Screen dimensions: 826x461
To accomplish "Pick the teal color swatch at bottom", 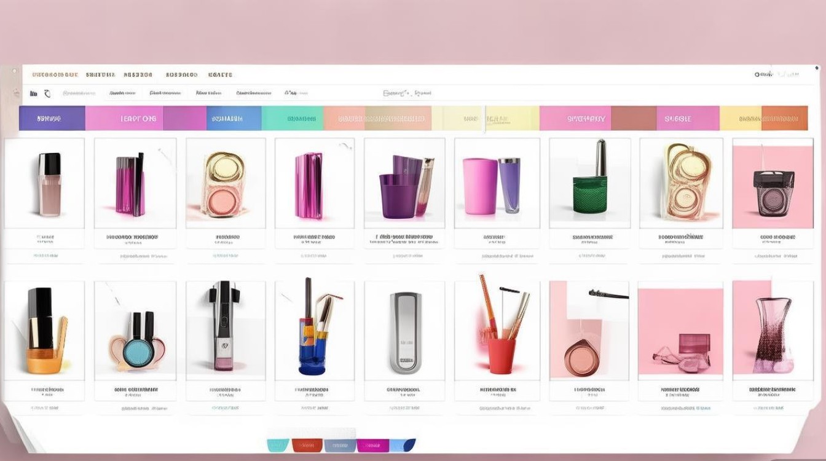I will point(278,445).
